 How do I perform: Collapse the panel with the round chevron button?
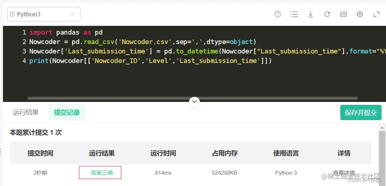pos(194,101)
